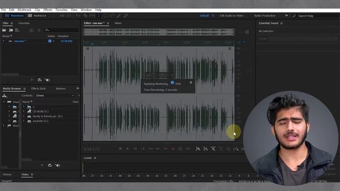Open the Files panel menu

(x=12, y=23)
